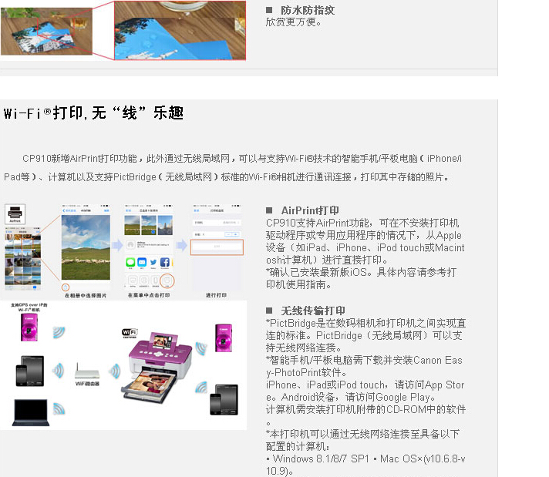Click the WiFi router image

click(x=87, y=371)
